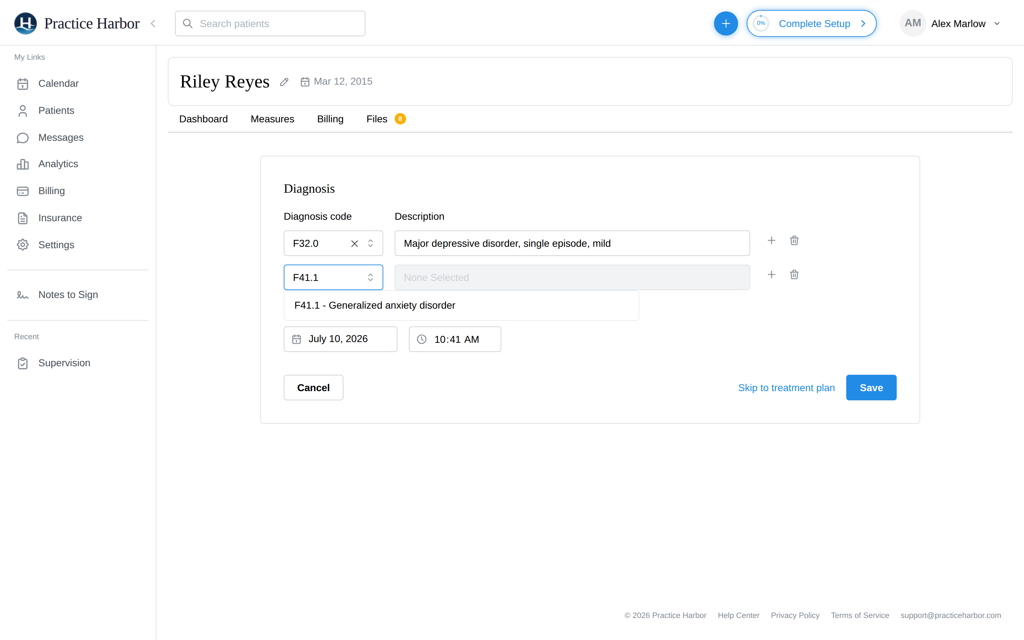Image resolution: width=1024 pixels, height=640 pixels.
Task: Open Messages from the sidebar
Action: (61, 138)
